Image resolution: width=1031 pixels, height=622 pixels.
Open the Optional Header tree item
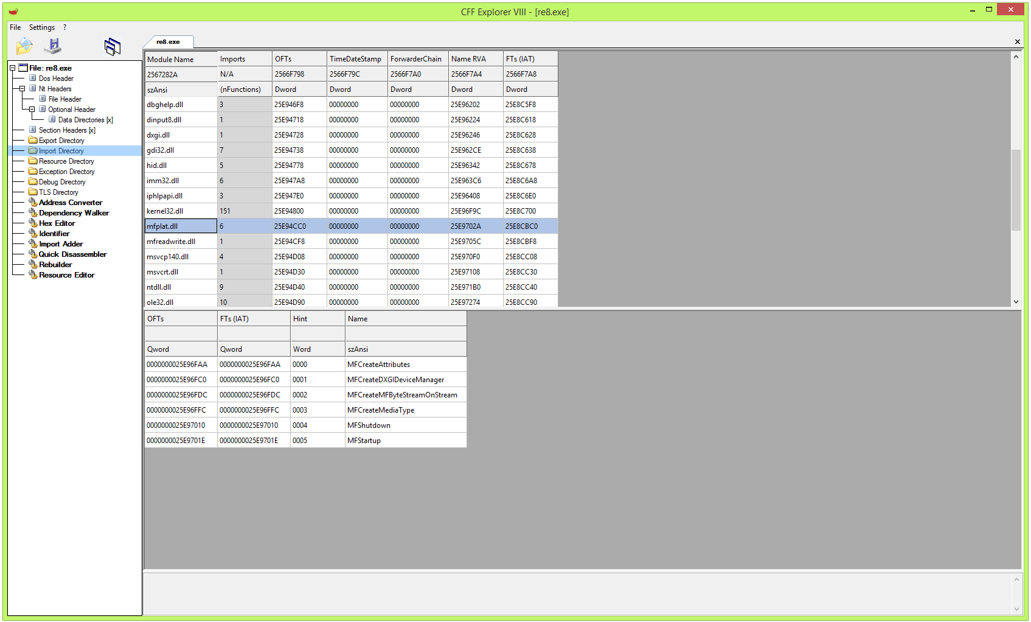click(x=72, y=110)
